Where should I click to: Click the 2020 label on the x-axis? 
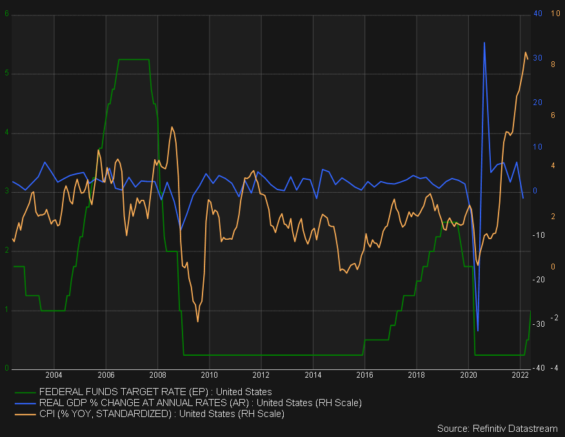468,374
